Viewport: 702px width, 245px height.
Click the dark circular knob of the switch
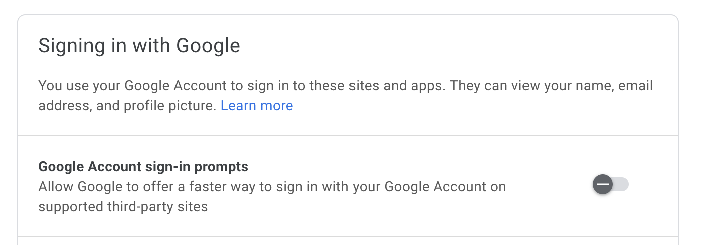click(x=603, y=185)
